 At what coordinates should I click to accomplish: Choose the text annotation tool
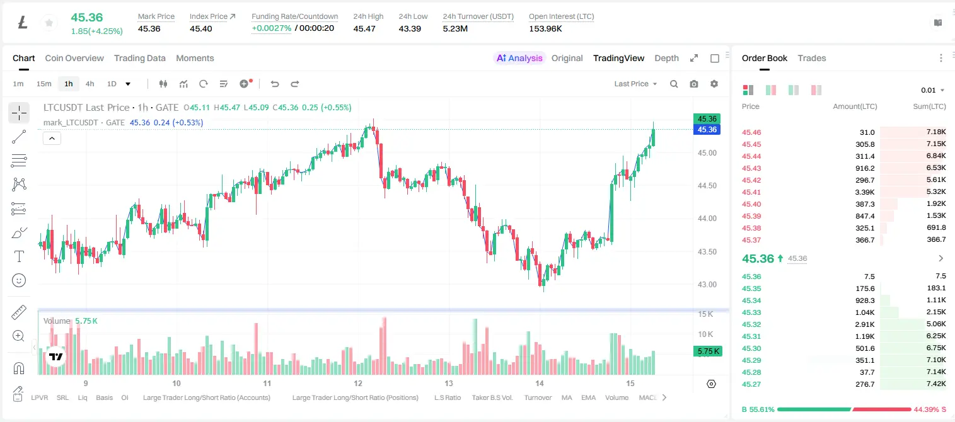[x=19, y=256]
